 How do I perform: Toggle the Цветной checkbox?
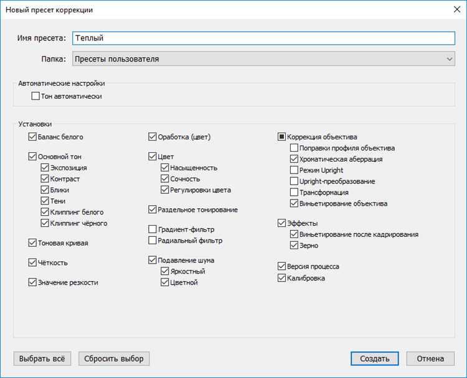pos(165,282)
